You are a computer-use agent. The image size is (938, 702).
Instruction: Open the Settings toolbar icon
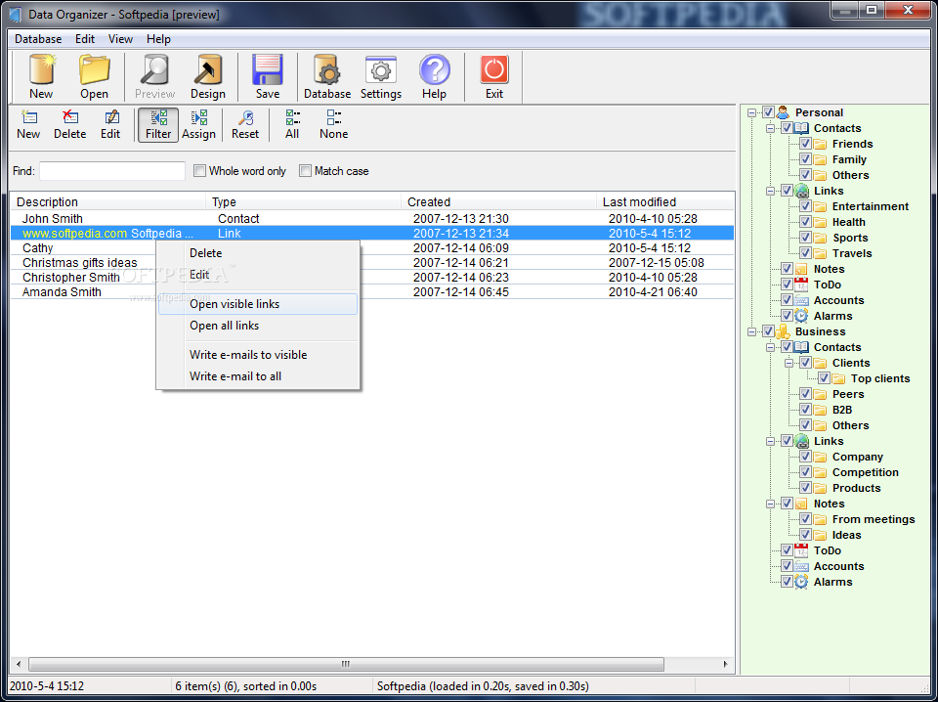(x=381, y=76)
